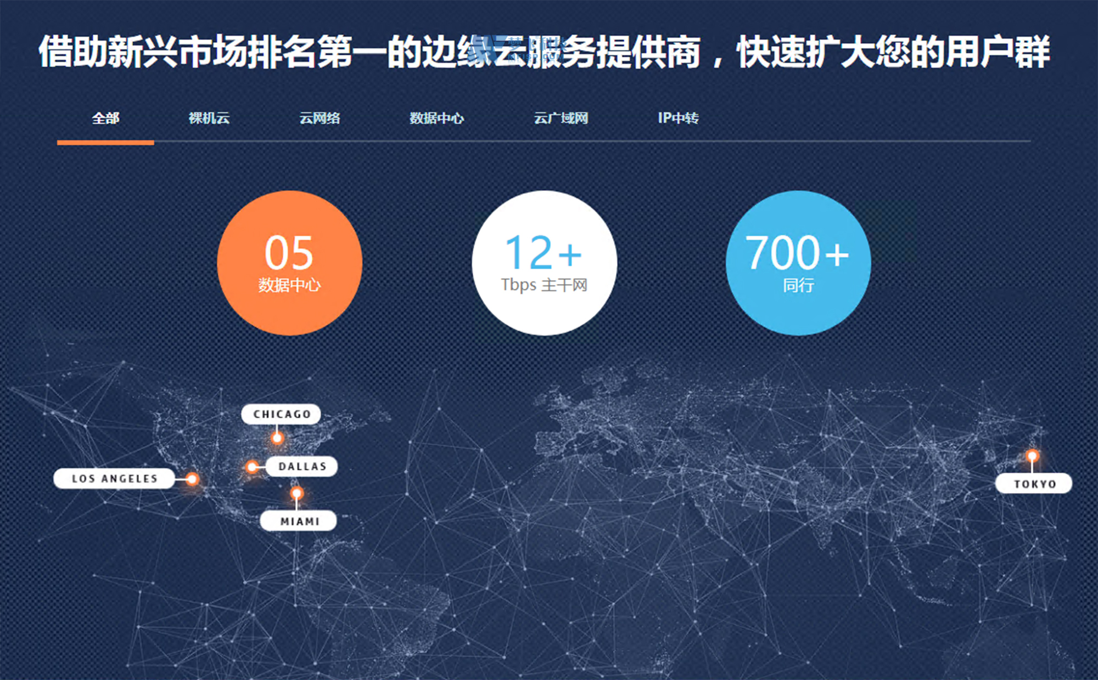Select the 全部 tab
This screenshot has width=1098, height=680.
tap(105, 118)
